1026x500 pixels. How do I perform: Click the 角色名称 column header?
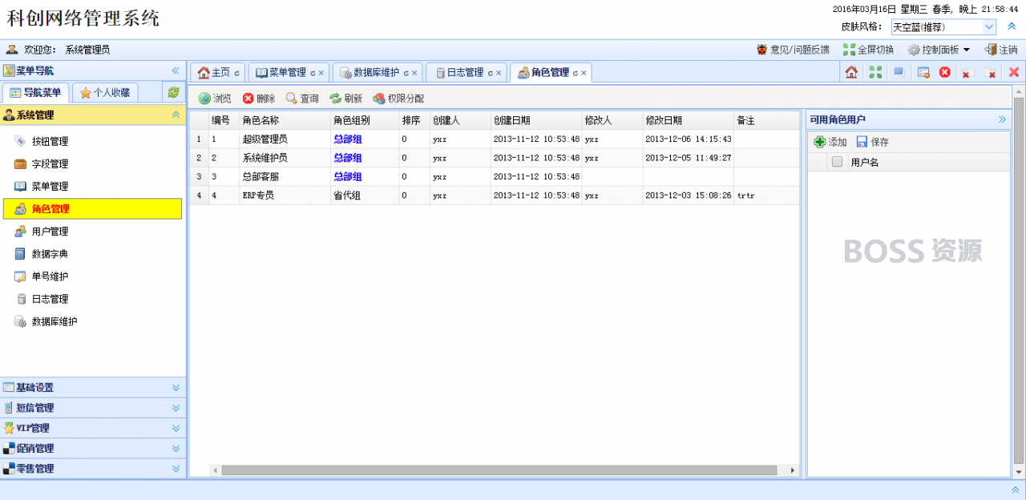pos(285,120)
